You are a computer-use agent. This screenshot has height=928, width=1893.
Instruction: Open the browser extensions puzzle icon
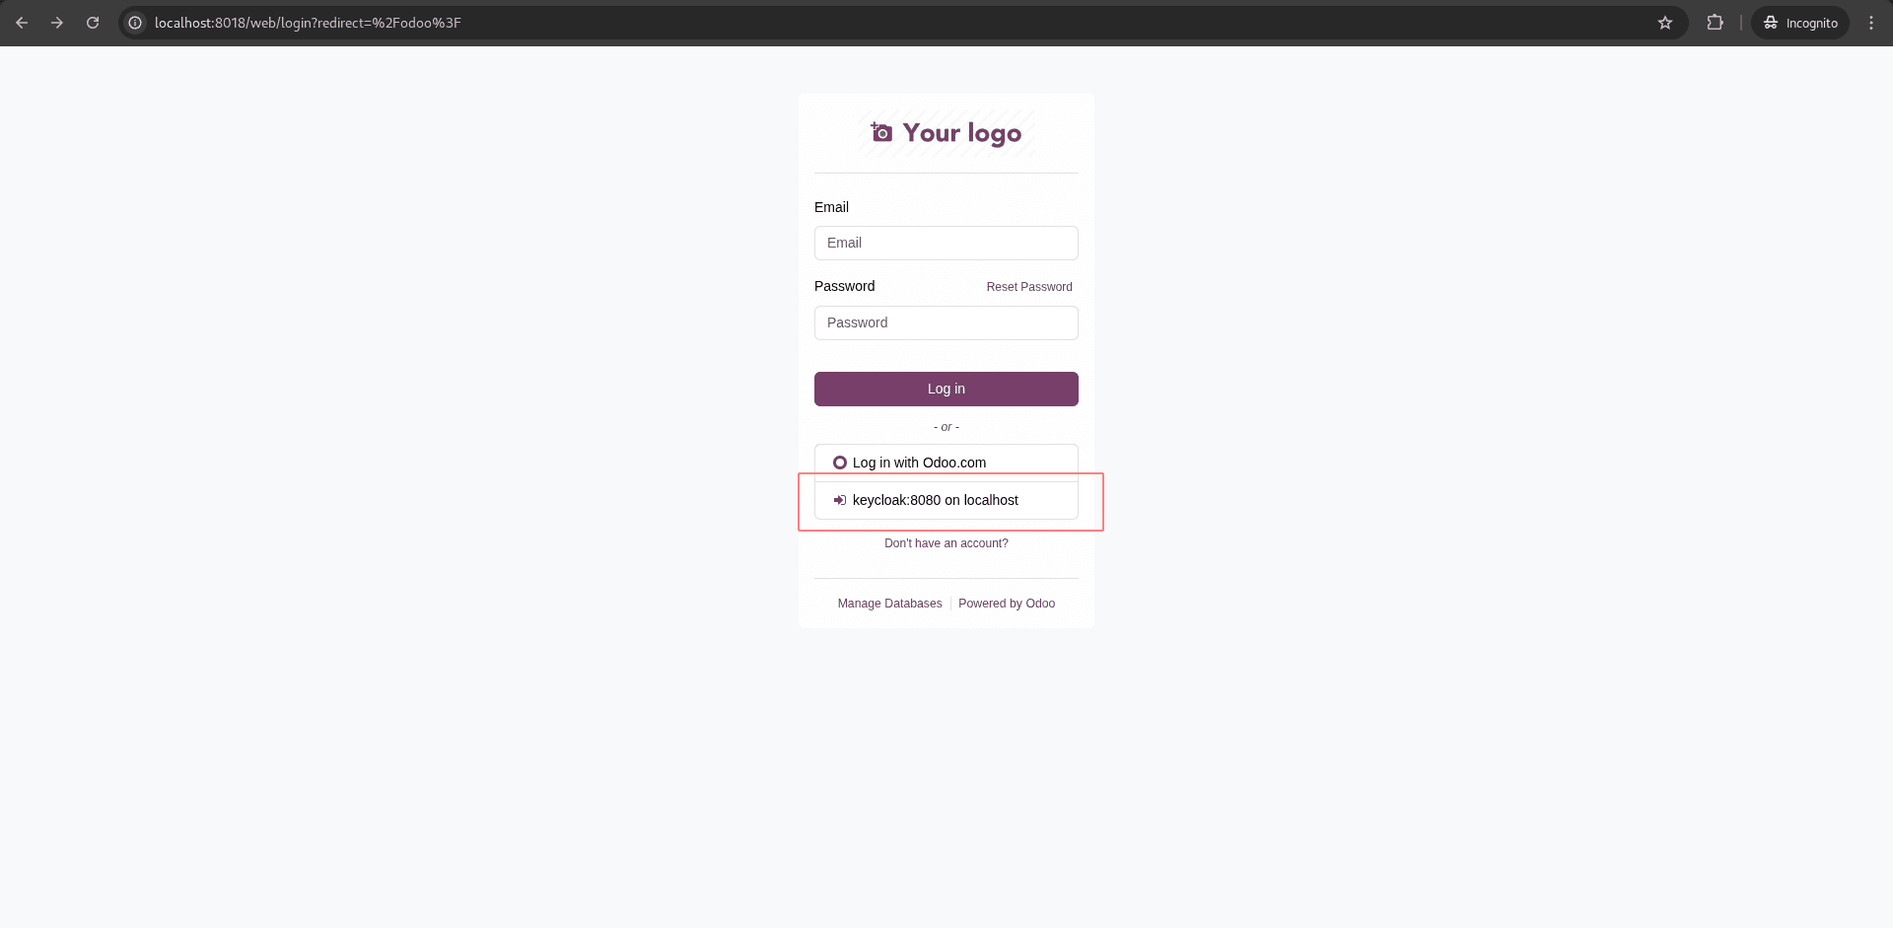[x=1716, y=22]
